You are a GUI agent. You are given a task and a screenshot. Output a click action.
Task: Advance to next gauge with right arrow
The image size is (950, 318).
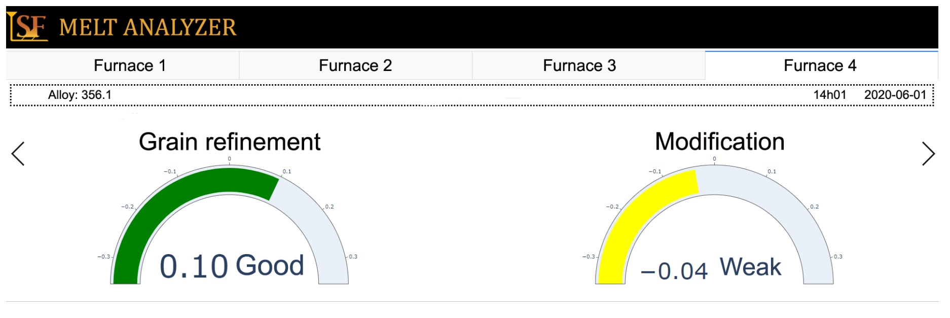[x=928, y=154]
